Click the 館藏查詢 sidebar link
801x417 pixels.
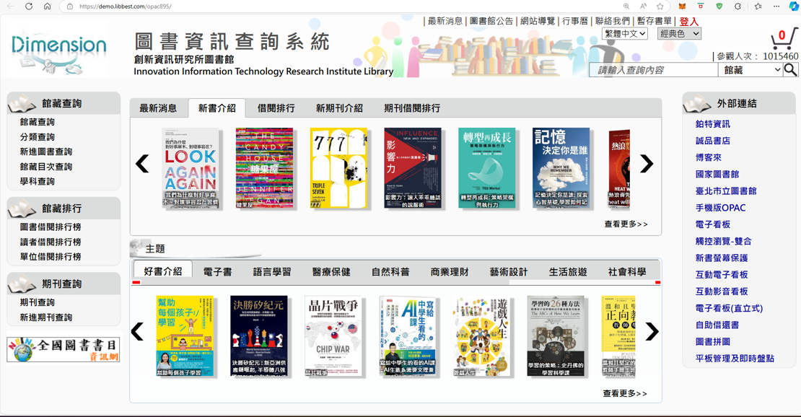click(x=38, y=122)
